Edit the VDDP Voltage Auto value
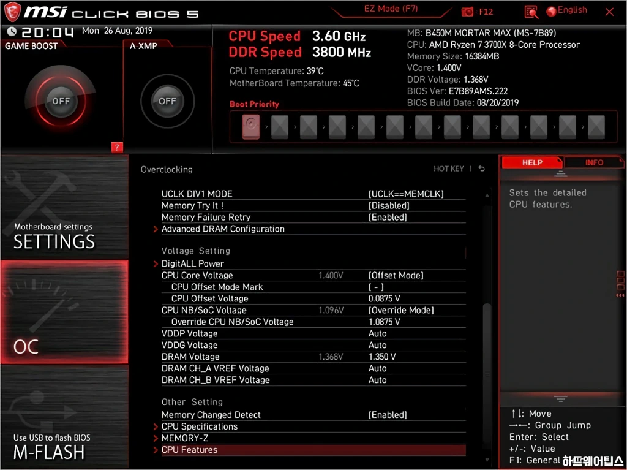The height and width of the screenshot is (470, 627). [x=377, y=333]
